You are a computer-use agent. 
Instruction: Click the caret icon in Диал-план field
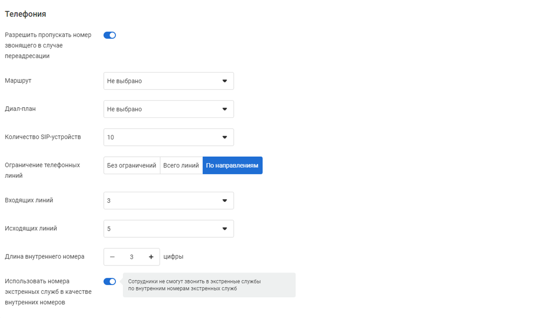224,109
